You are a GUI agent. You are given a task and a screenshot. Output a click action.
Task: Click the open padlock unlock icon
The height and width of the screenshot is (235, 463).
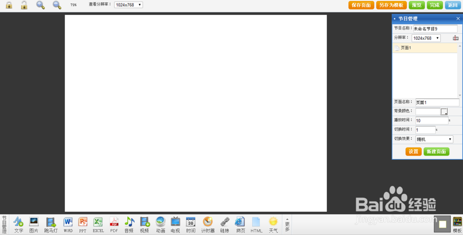(x=24, y=5)
